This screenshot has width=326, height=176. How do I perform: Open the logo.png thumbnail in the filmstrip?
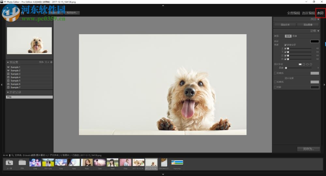177,163
